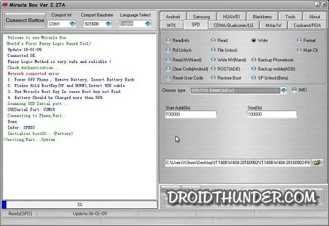Screen dimensions: 329x226
Task: Click 'Network connected error' log line
Action: (33, 73)
